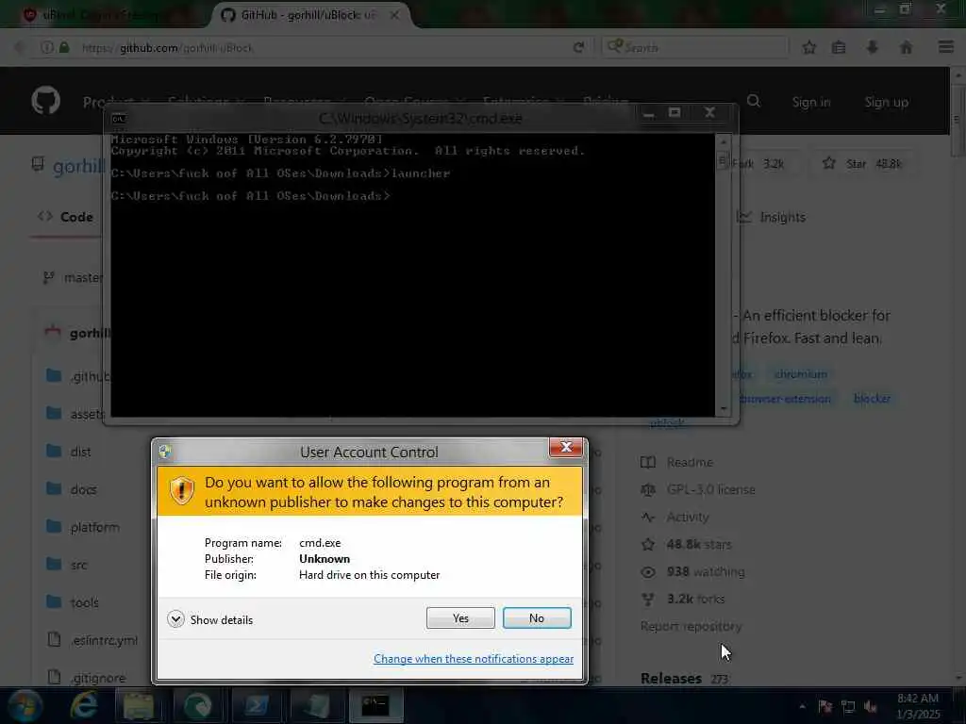Open the Activity link in sidebar

688,518
